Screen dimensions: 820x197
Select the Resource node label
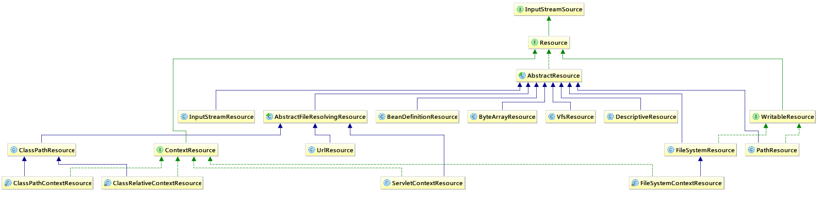coord(553,43)
